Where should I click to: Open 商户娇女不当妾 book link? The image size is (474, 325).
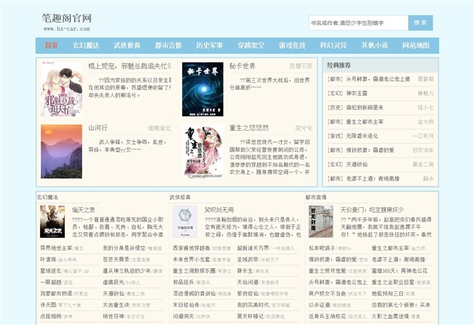pyautogui.click(x=327, y=294)
